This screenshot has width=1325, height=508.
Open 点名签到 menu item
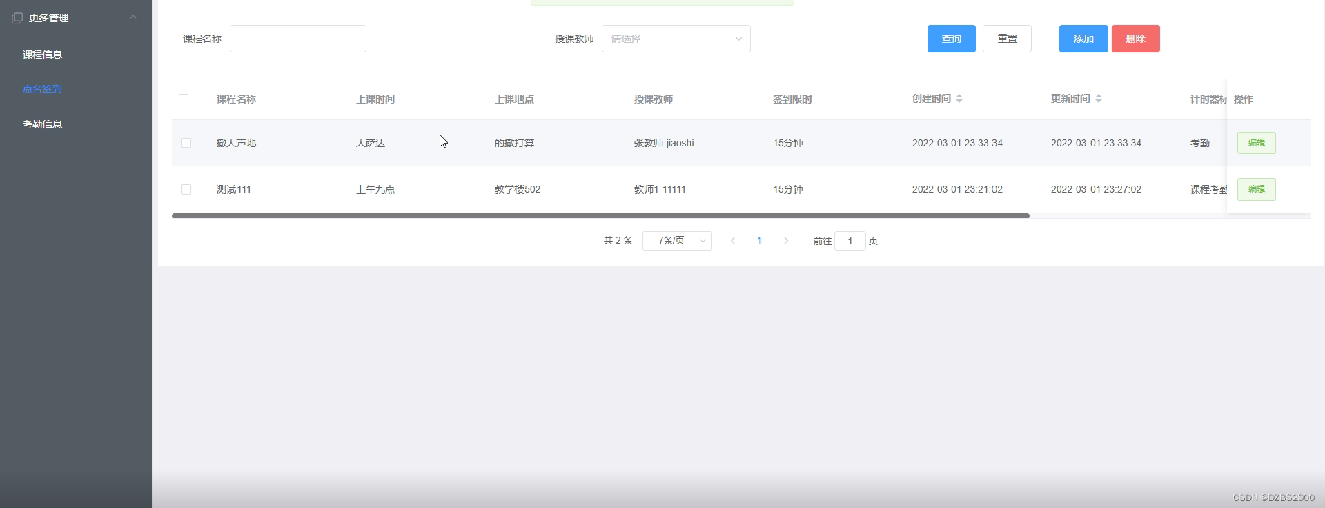(x=43, y=89)
